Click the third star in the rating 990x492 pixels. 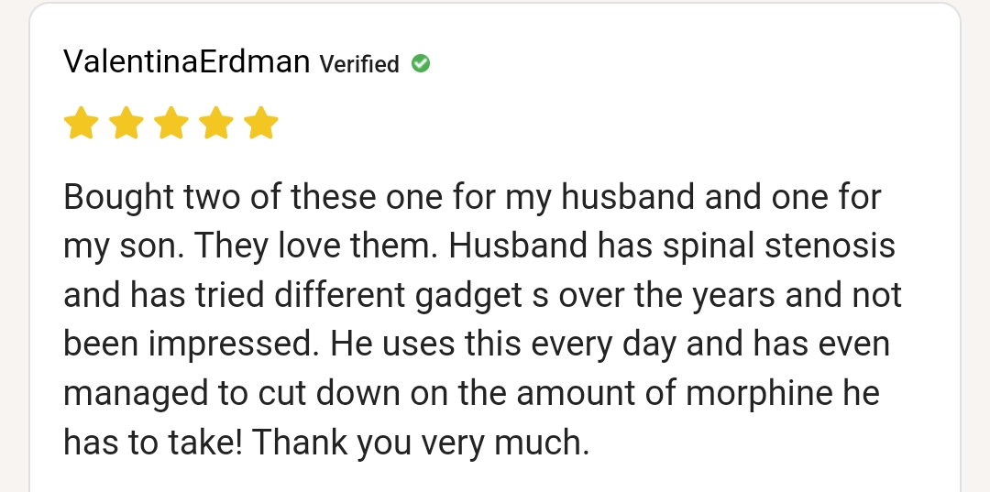171,123
